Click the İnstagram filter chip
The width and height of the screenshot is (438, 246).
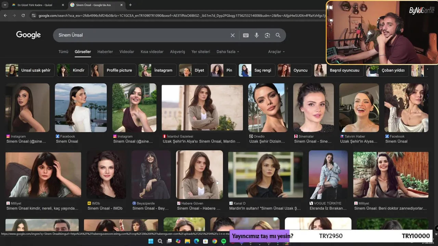coord(157,70)
